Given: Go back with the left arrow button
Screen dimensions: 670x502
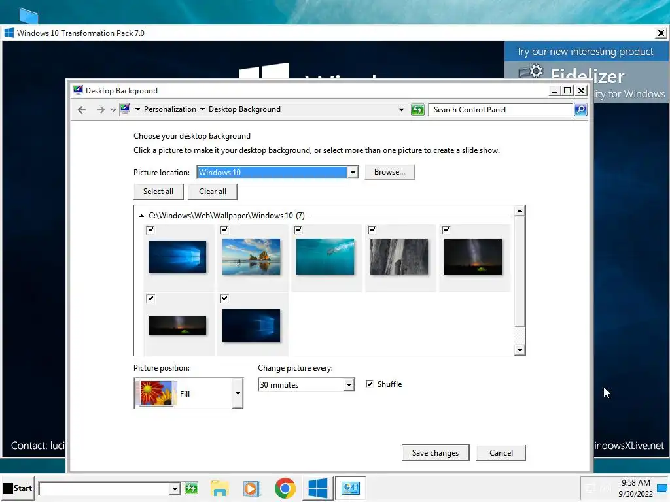Looking at the screenshot, I should 82,110.
